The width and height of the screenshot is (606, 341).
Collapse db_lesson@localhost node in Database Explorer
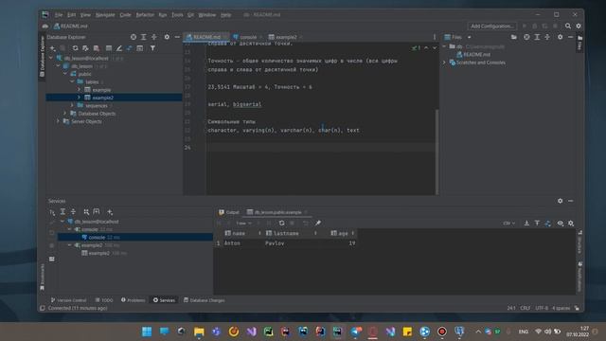pyautogui.click(x=51, y=59)
